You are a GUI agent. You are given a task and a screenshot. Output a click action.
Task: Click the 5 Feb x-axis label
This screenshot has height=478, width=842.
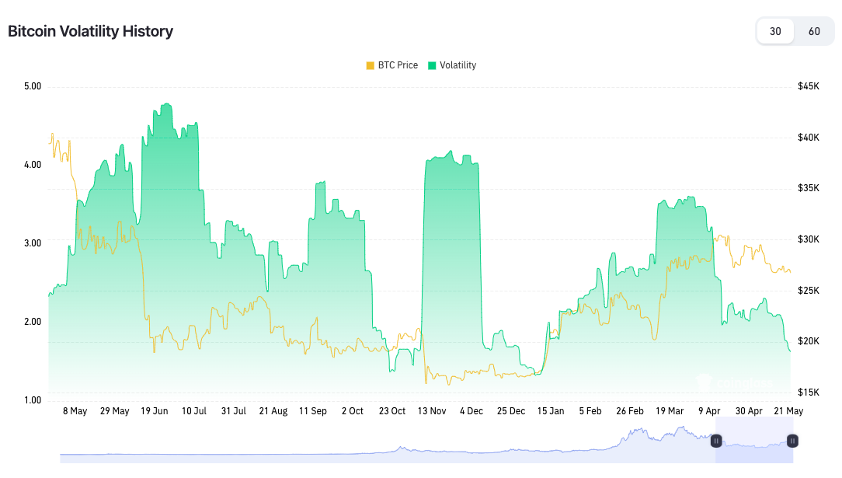coord(590,411)
